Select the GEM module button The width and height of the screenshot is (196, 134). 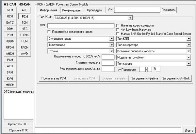(10, 10)
